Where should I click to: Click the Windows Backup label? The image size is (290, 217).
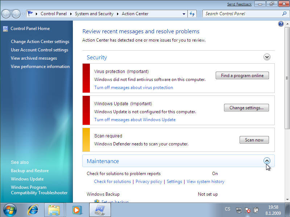click(x=103, y=194)
